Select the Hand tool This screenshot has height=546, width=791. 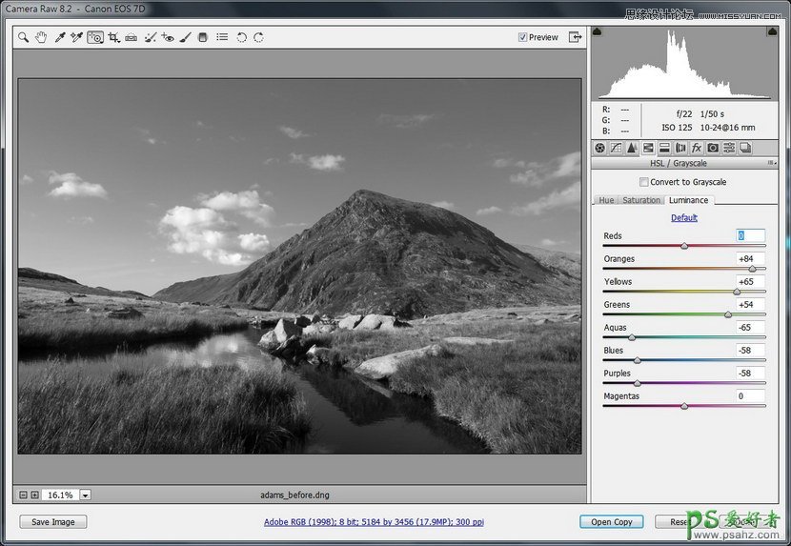41,37
